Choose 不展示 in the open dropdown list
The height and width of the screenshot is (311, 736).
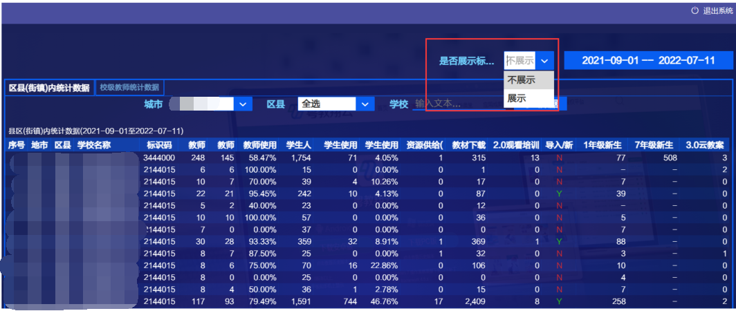coord(529,80)
